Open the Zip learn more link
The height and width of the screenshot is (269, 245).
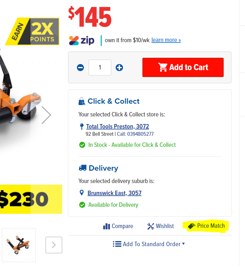click(166, 40)
